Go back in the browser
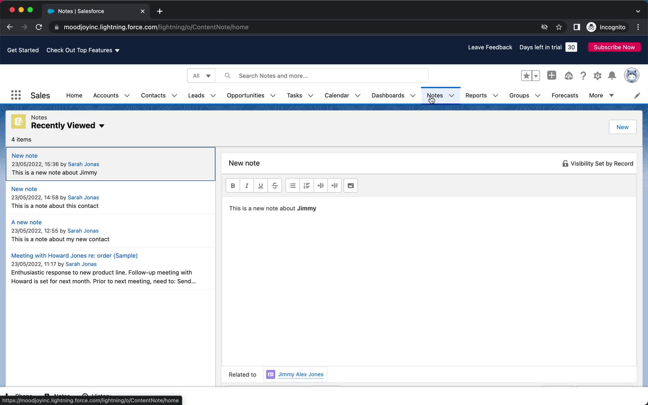648x405 pixels. [10, 27]
